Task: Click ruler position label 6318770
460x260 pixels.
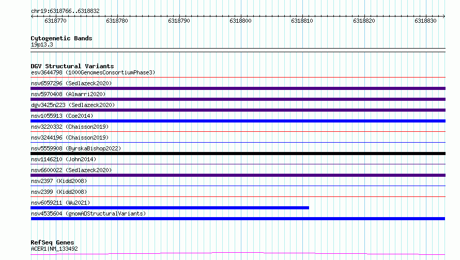Action: [55, 21]
